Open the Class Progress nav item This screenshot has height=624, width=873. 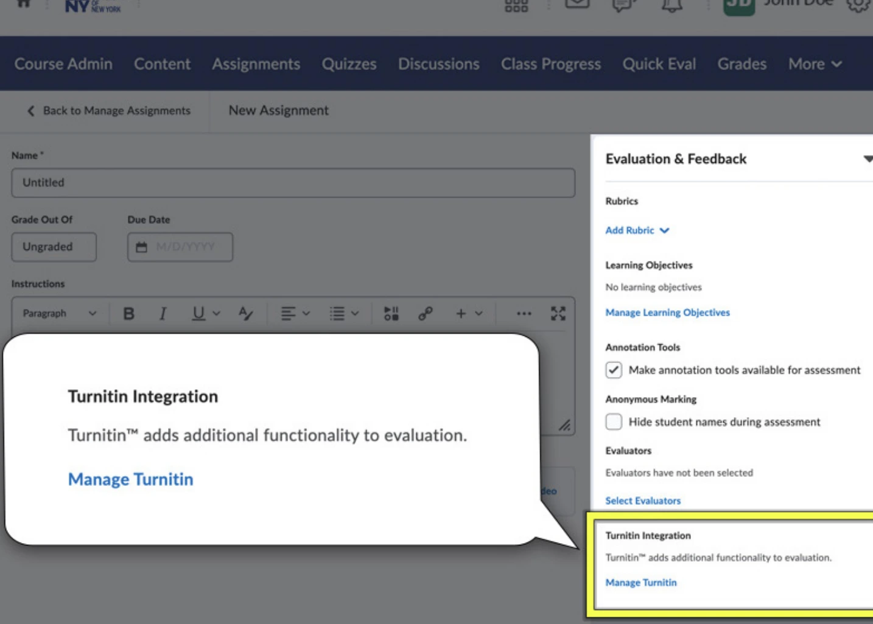point(551,64)
